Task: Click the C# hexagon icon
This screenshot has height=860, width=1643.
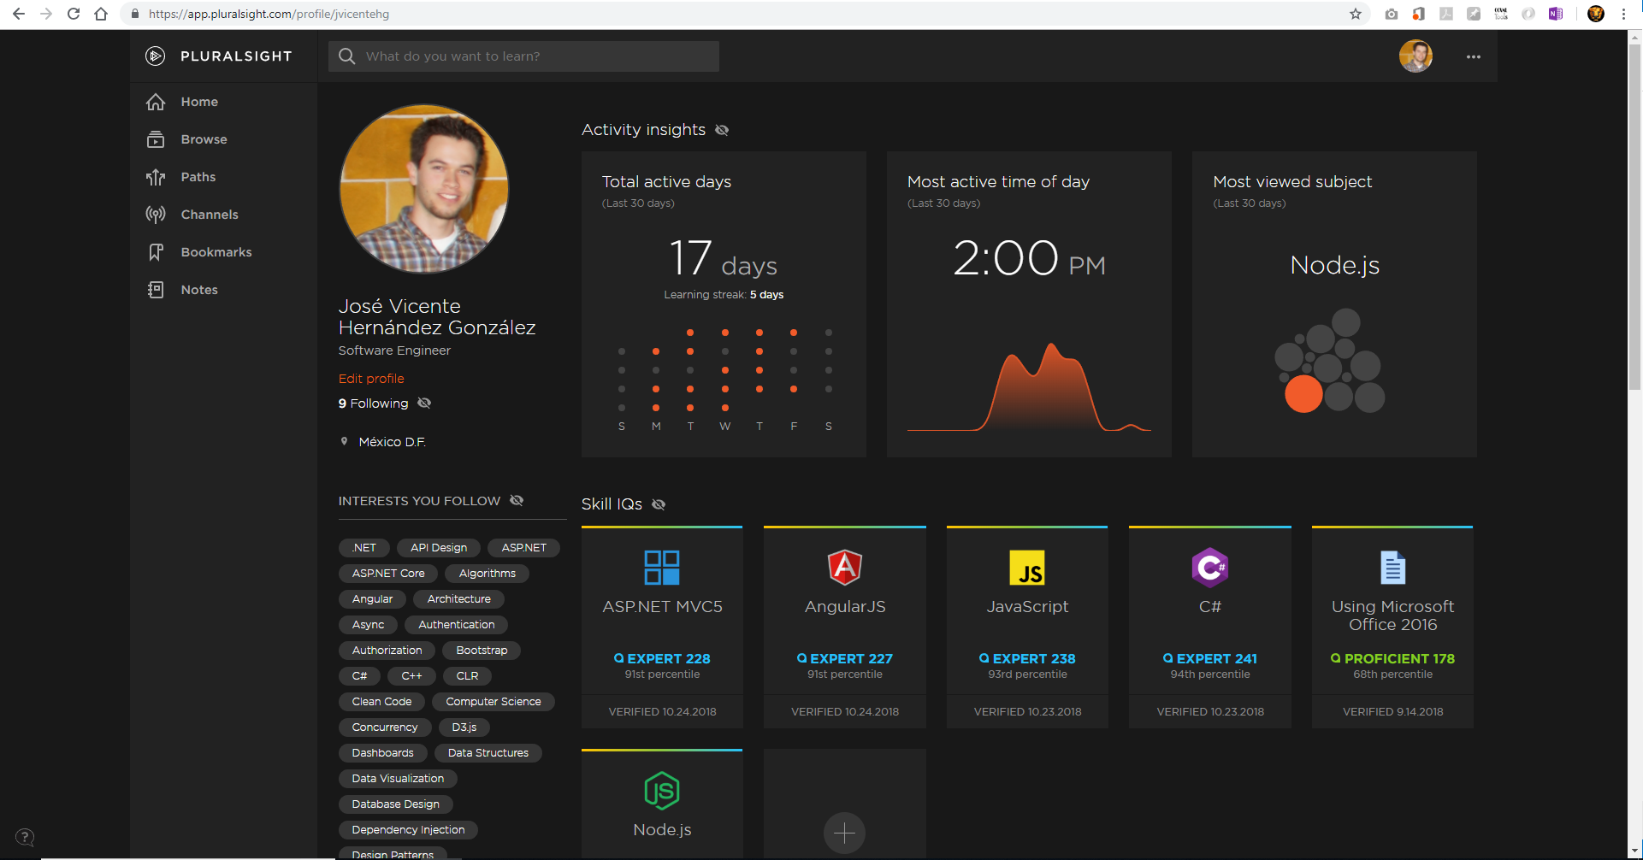Action: pos(1210,568)
